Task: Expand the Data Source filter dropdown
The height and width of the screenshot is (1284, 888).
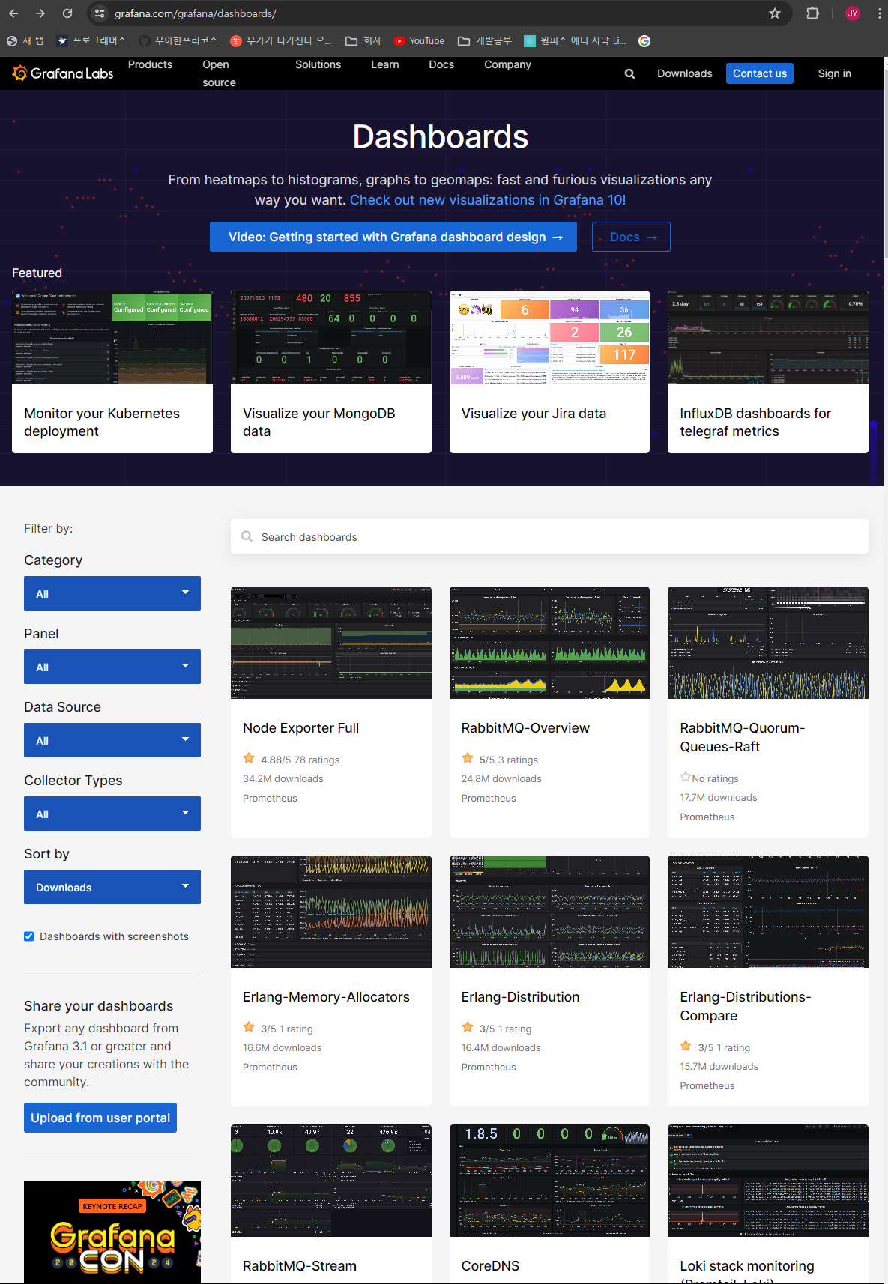Action: click(112, 740)
